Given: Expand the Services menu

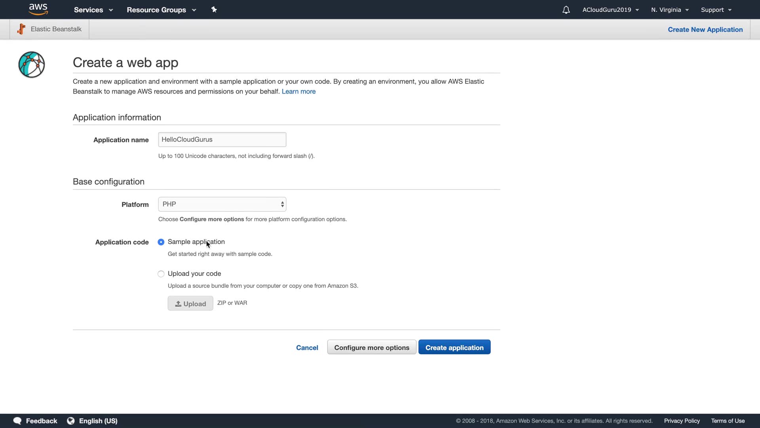Looking at the screenshot, I should 93,10.
